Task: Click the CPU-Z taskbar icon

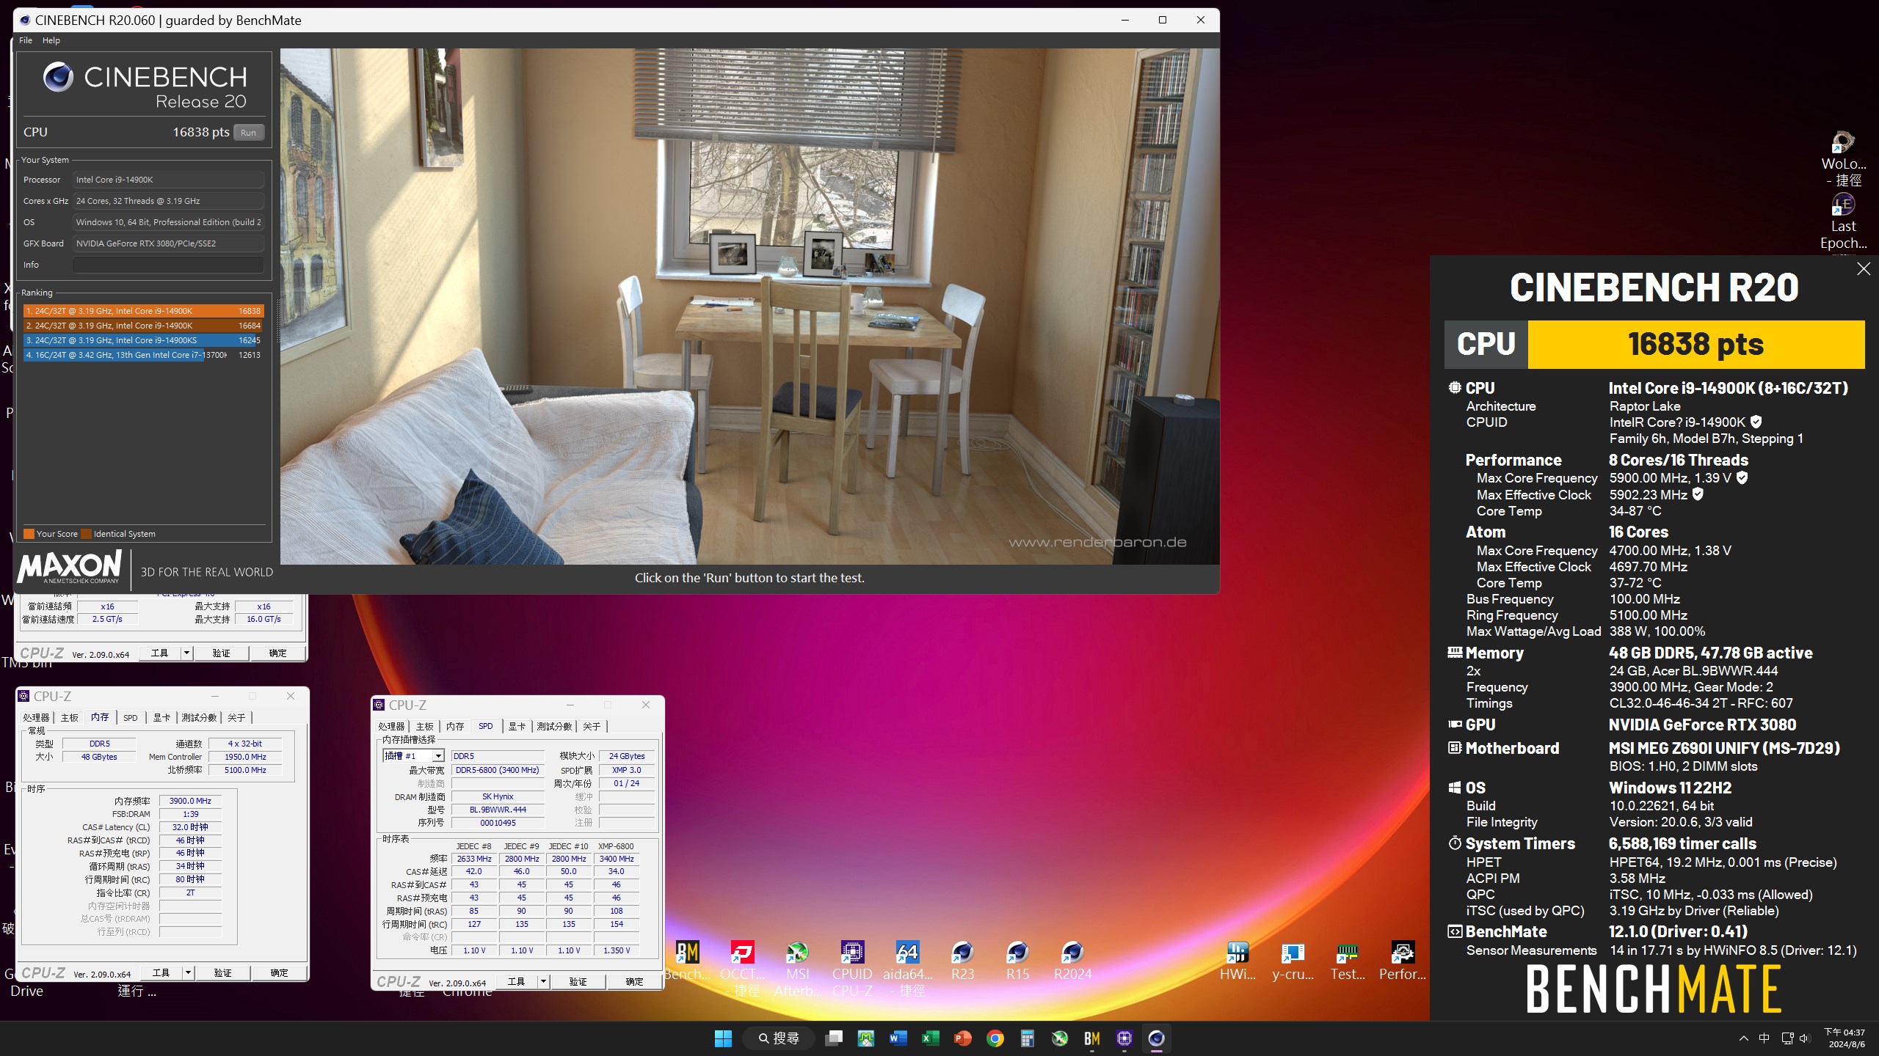Action: (x=1124, y=1038)
